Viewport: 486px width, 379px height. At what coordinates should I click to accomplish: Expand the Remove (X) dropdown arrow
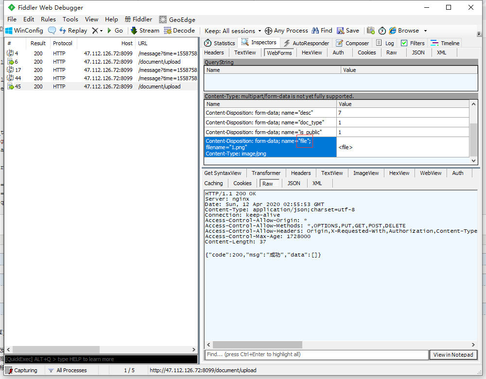[x=102, y=31]
